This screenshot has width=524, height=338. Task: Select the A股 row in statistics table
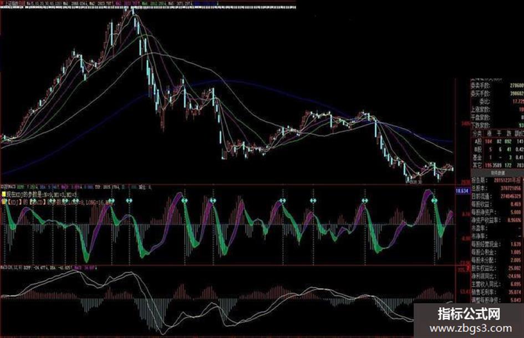pyautogui.click(x=497, y=141)
